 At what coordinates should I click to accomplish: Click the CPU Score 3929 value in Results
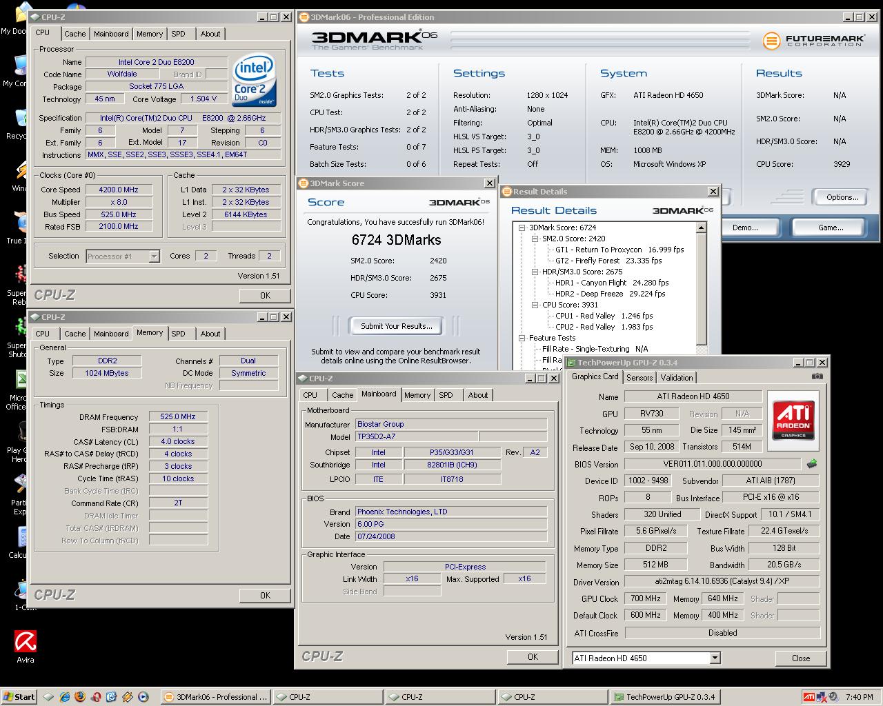[x=842, y=164]
